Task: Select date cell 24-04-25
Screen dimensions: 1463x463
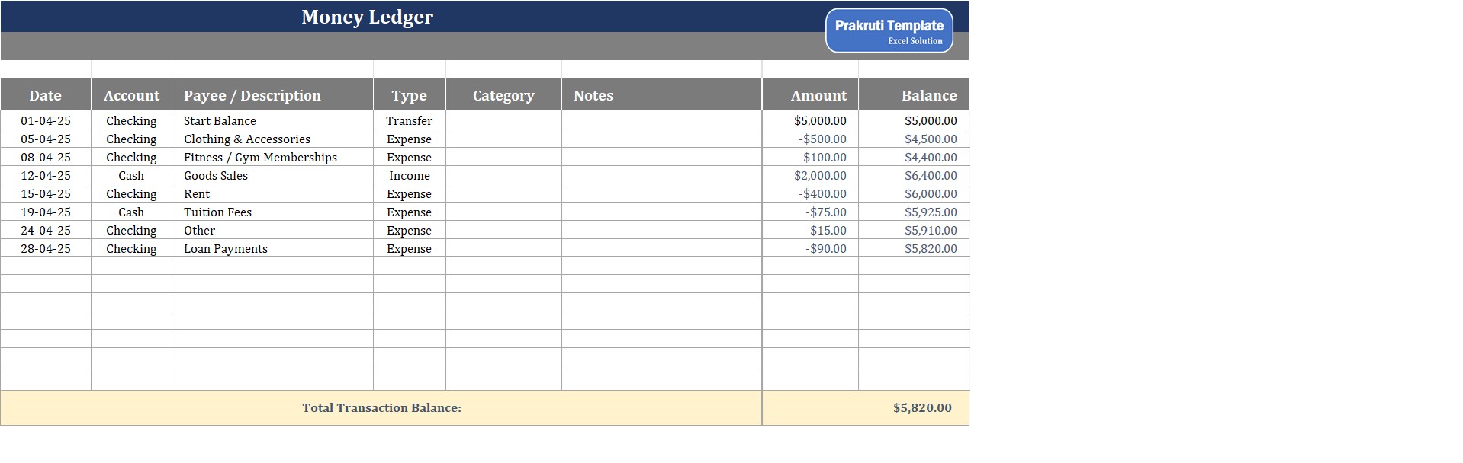Action: [x=46, y=230]
